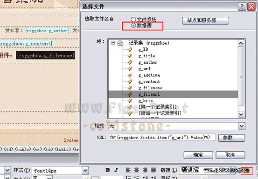The height and width of the screenshot is (179, 258).
Task: Click the help question mark button in dialog
Action: pyautogui.click(x=242, y=7)
